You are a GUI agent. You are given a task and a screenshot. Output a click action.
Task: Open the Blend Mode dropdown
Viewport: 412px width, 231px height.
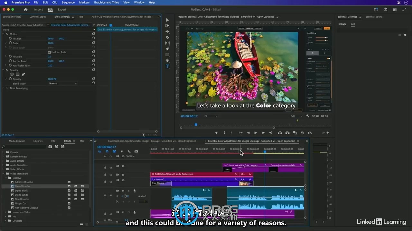[x=63, y=83]
